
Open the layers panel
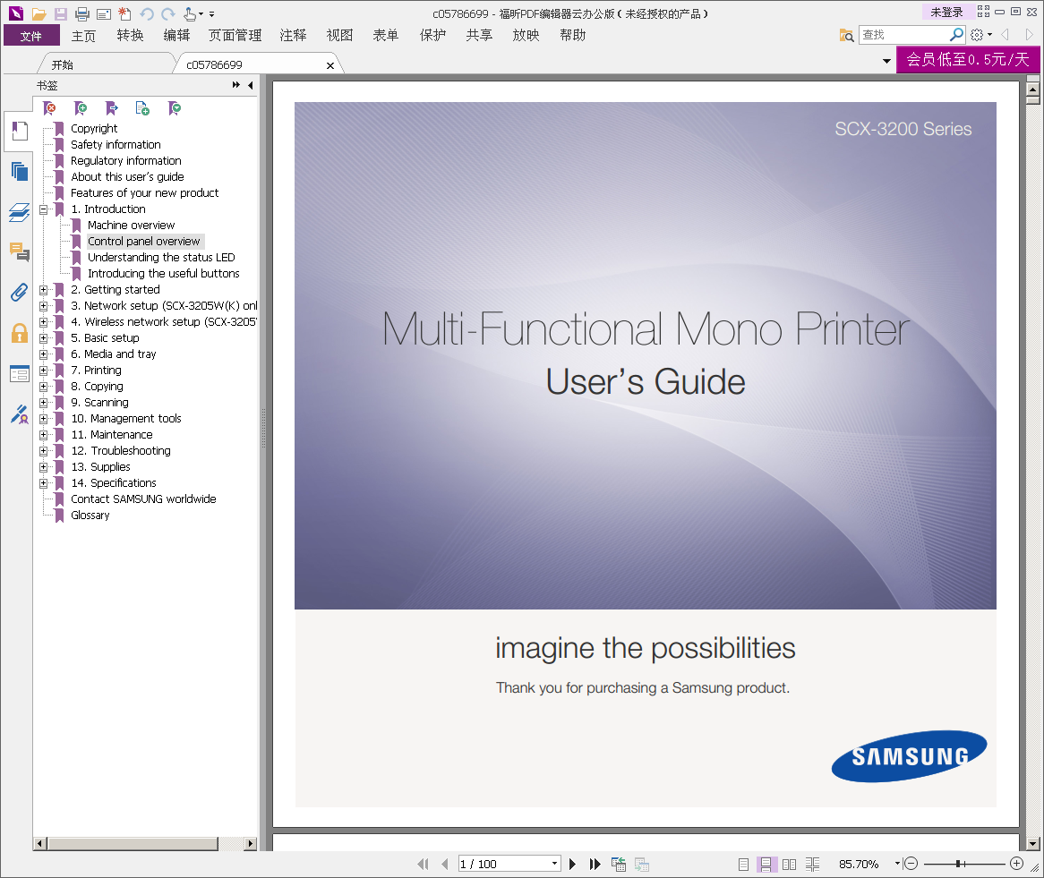[20, 212]
